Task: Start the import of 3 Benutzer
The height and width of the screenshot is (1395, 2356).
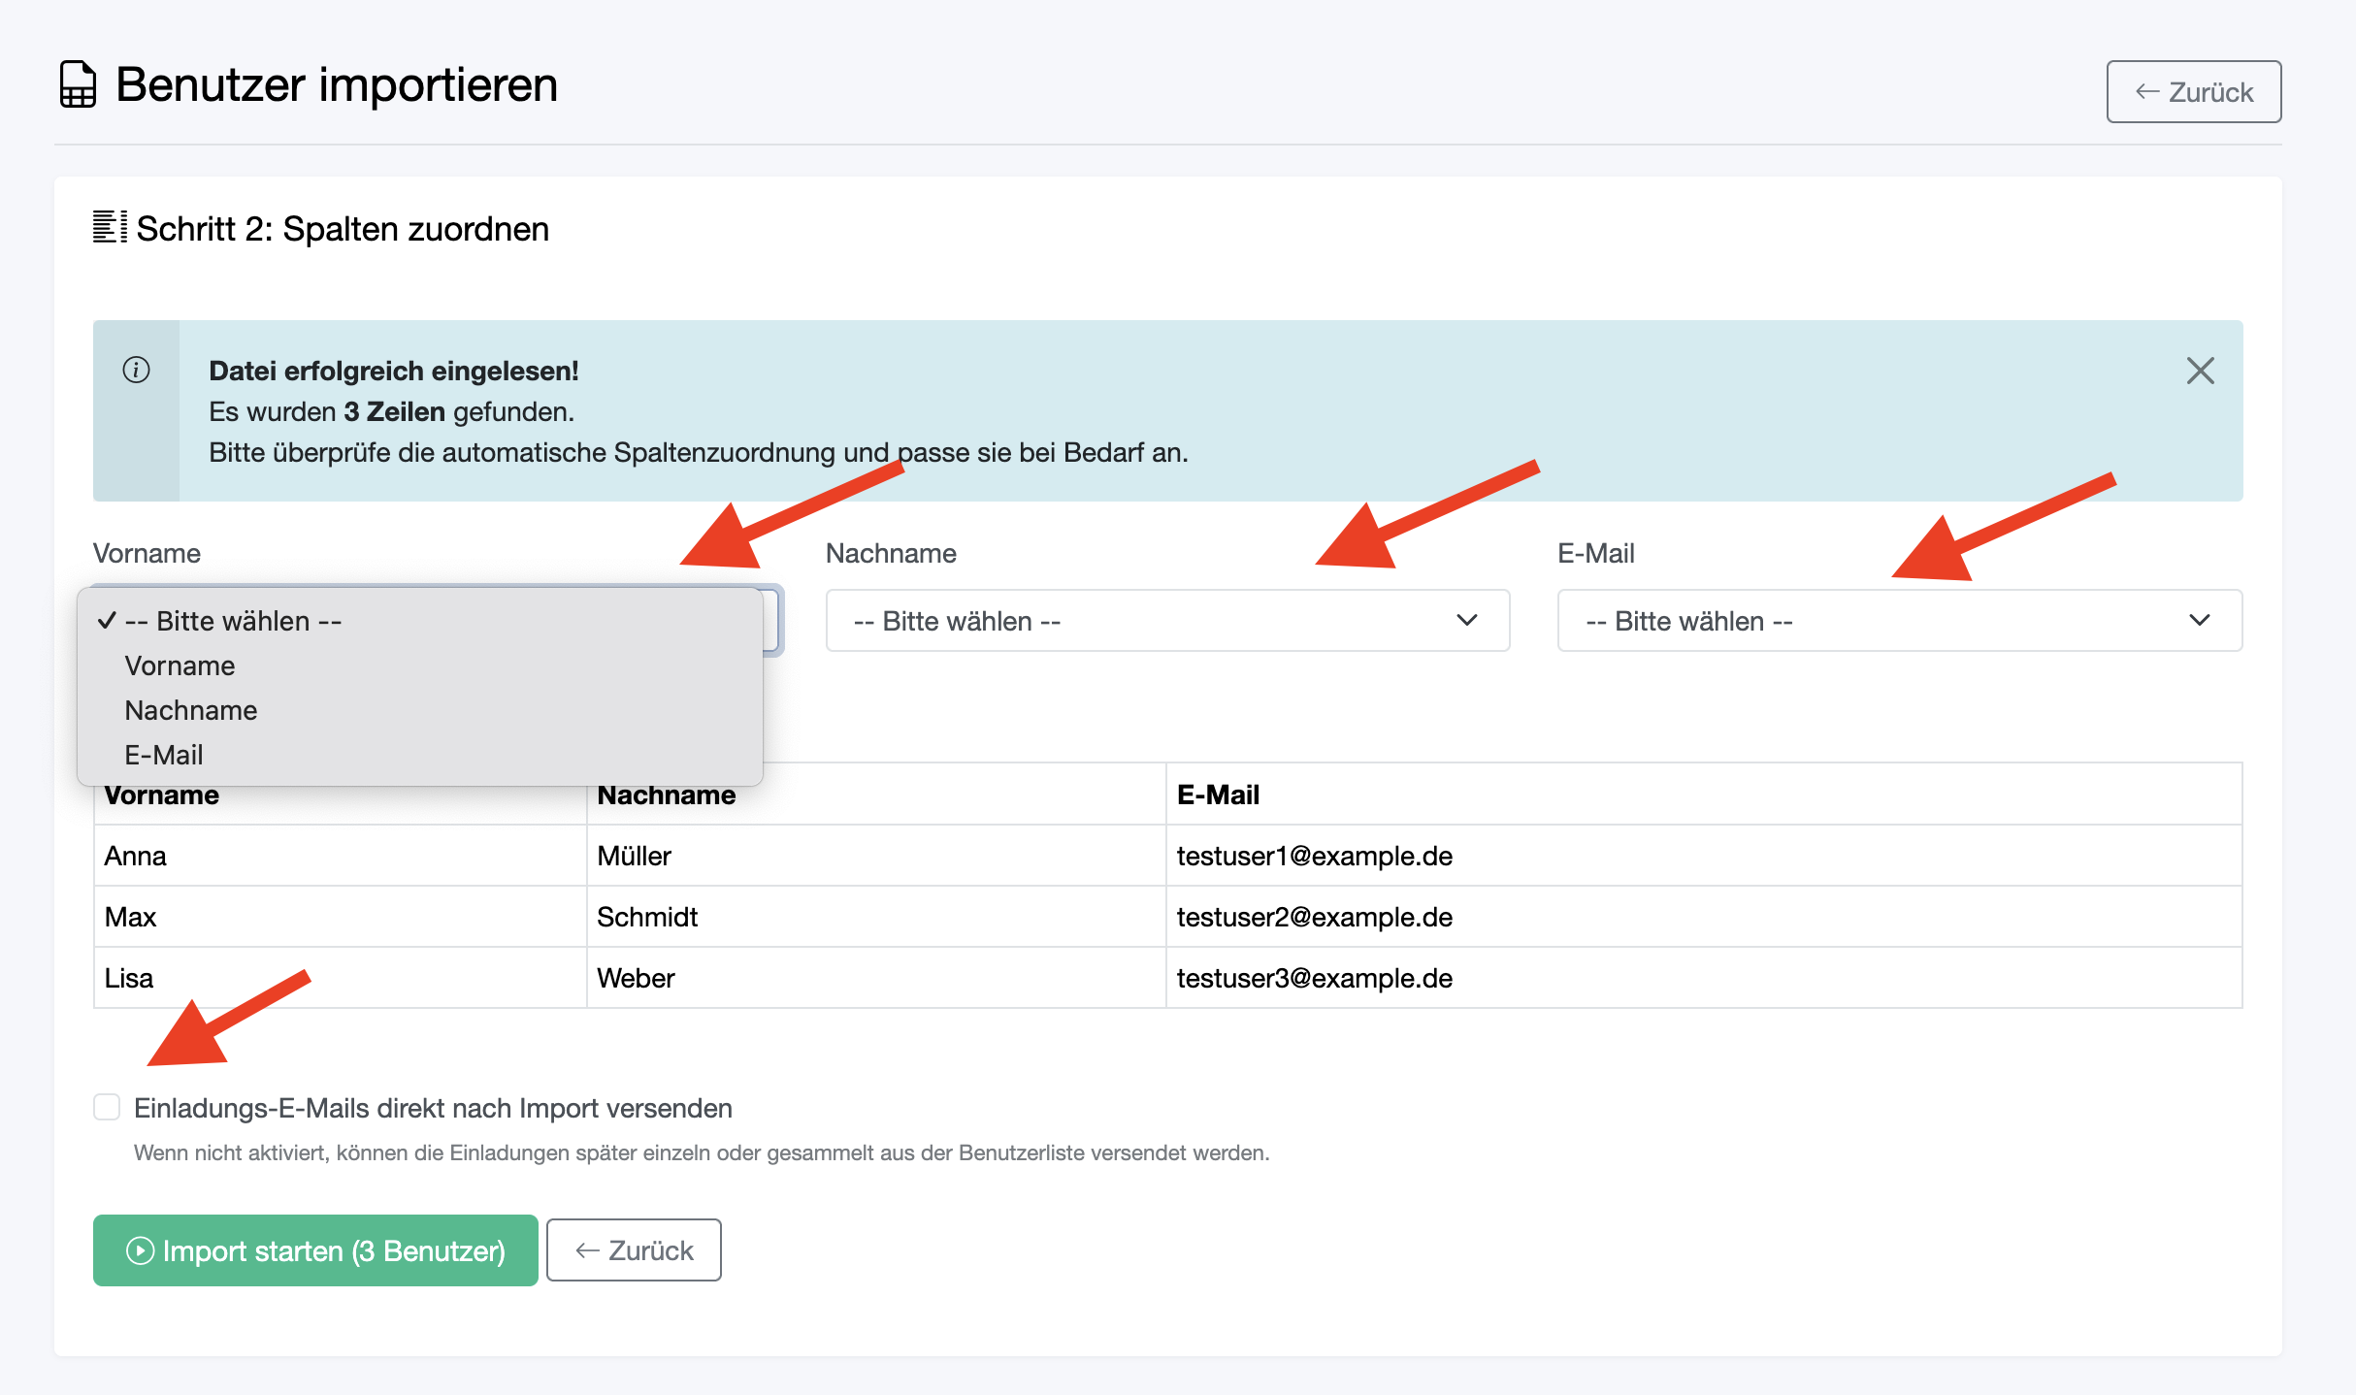Action: (315, 1250)
